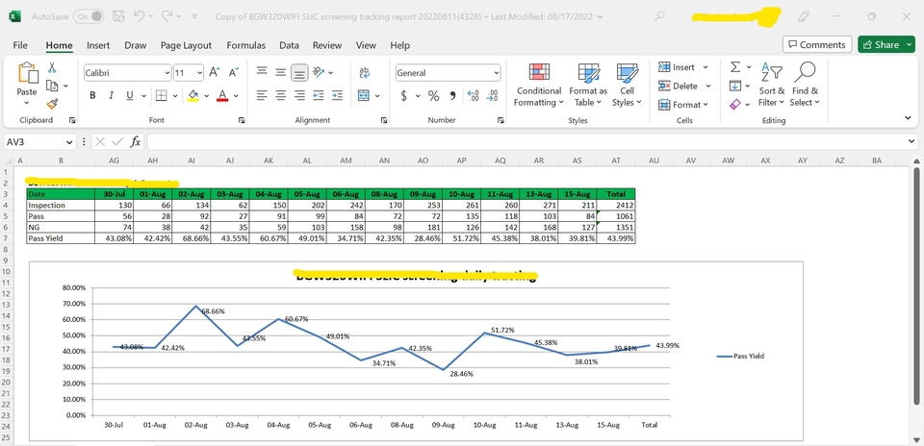Open the File tab

click(x=20, y=45)
